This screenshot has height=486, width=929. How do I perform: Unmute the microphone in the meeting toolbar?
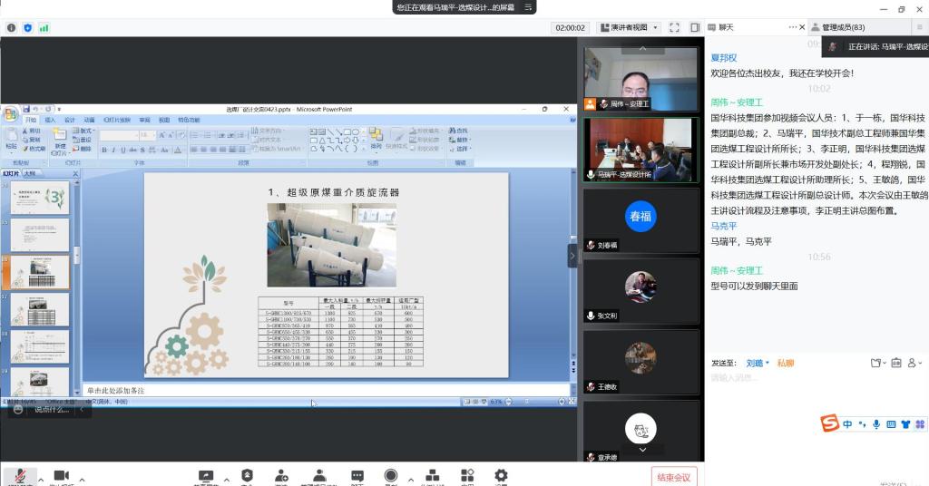click(18, 476)
